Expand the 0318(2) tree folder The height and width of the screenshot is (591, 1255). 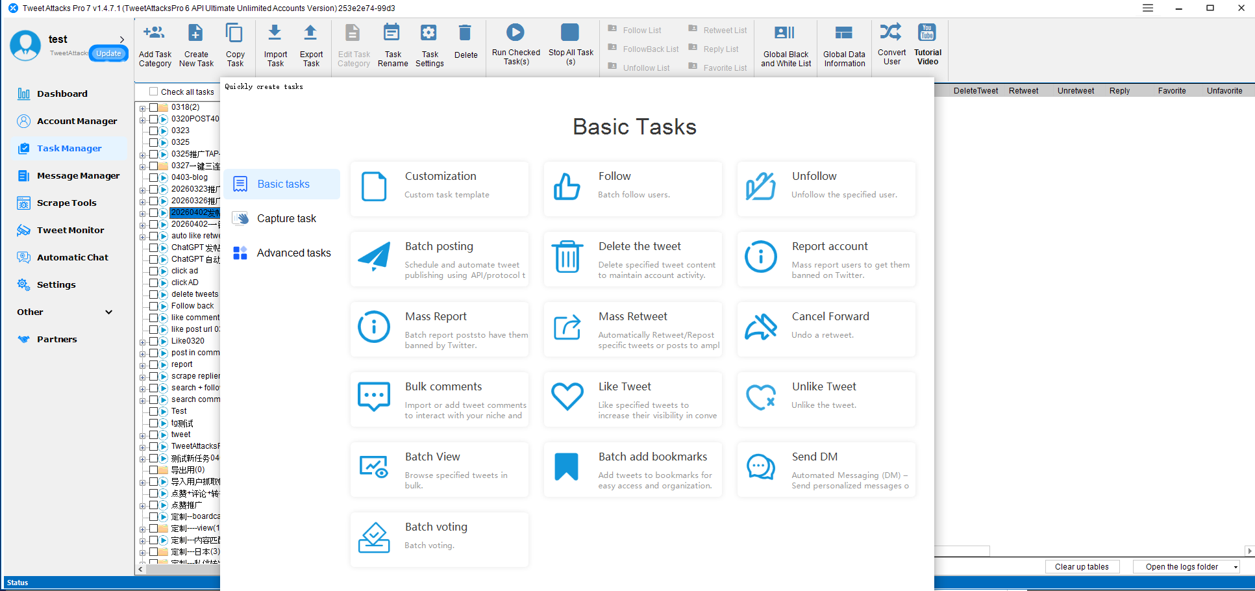click(142, 108)
